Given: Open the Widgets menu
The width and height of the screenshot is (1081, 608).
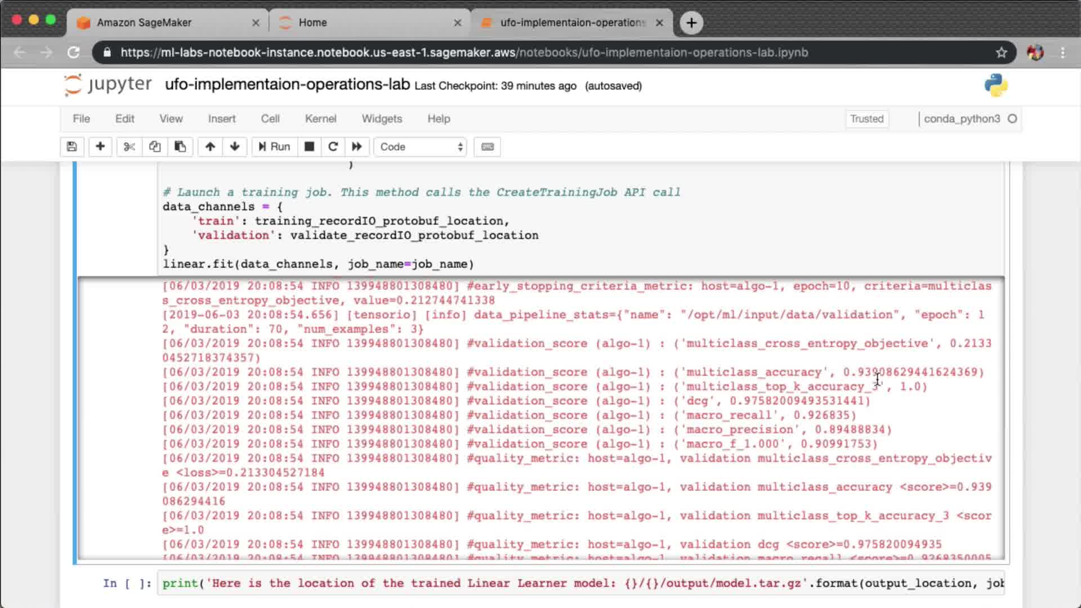Looking at the screenshot, I should tap(382, 119).
